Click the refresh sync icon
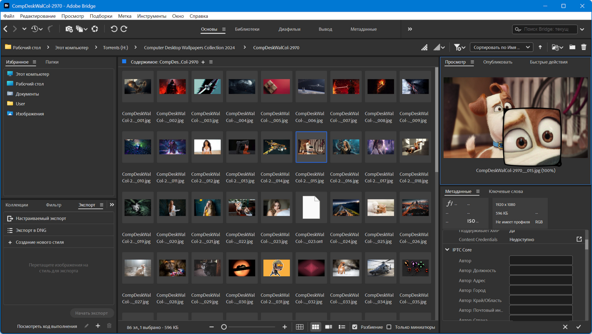592x334 pixels. click(x=95, y=29)
